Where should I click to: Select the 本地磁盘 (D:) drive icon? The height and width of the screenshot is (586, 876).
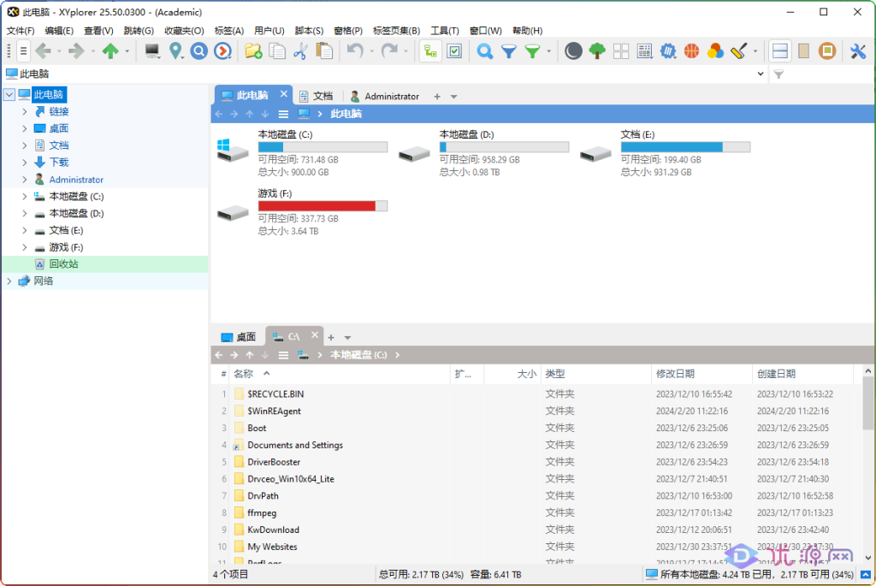(x=414, y=153)
